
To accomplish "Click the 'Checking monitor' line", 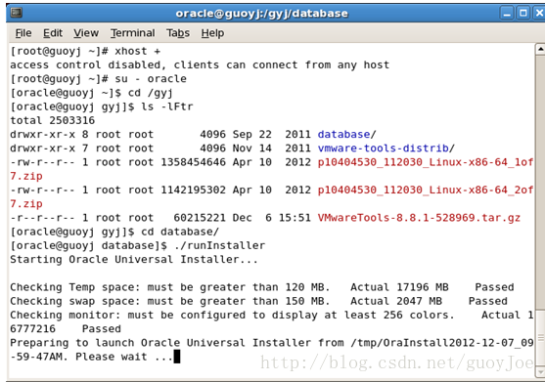I will (x=271, y=321).
